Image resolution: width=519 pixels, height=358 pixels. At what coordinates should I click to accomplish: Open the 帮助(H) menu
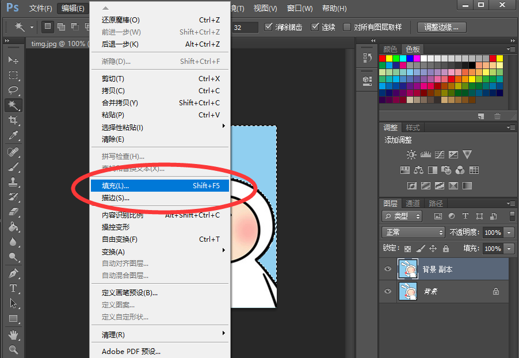[x=334, y=8]
